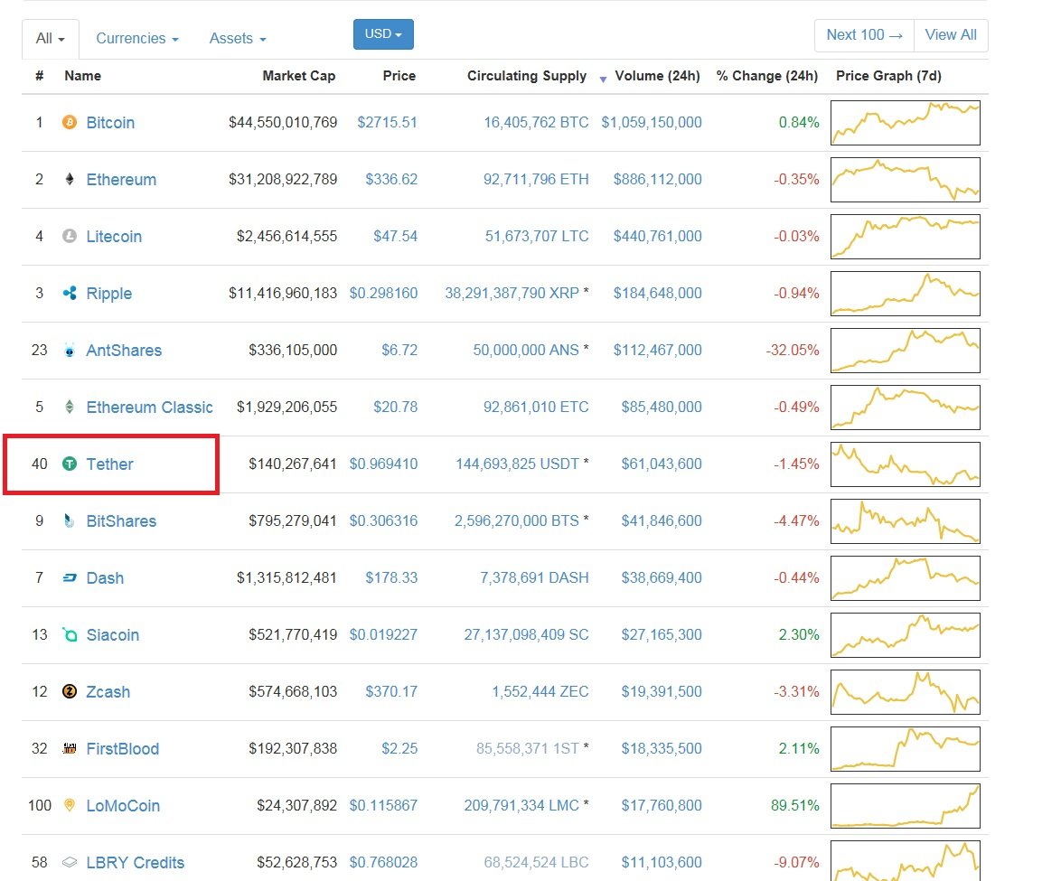Screen dimensions: 1061x881
Task: Sort by Circulating Supply header
Action: (527, 76)
